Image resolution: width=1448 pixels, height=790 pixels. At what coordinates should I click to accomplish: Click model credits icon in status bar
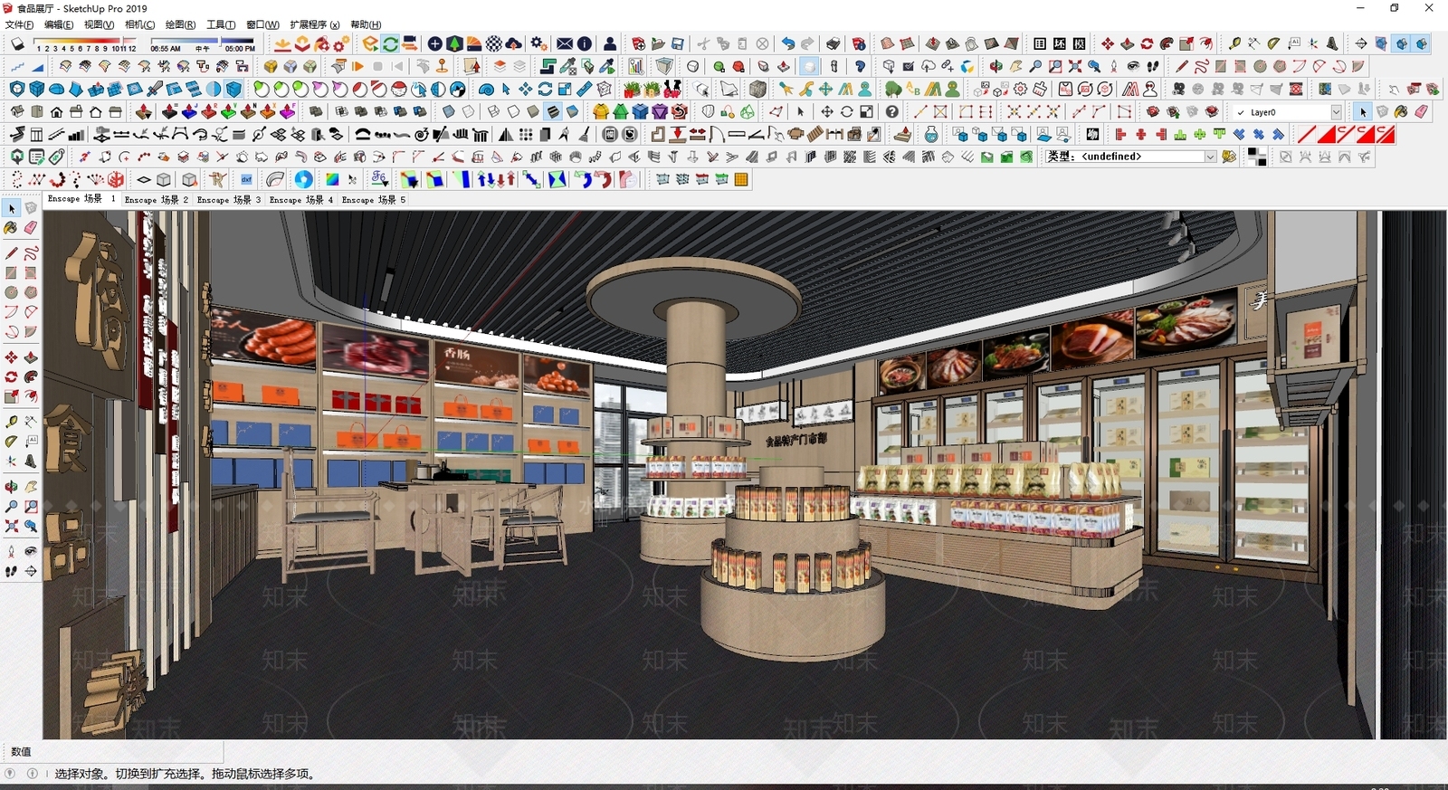(32, 774)
